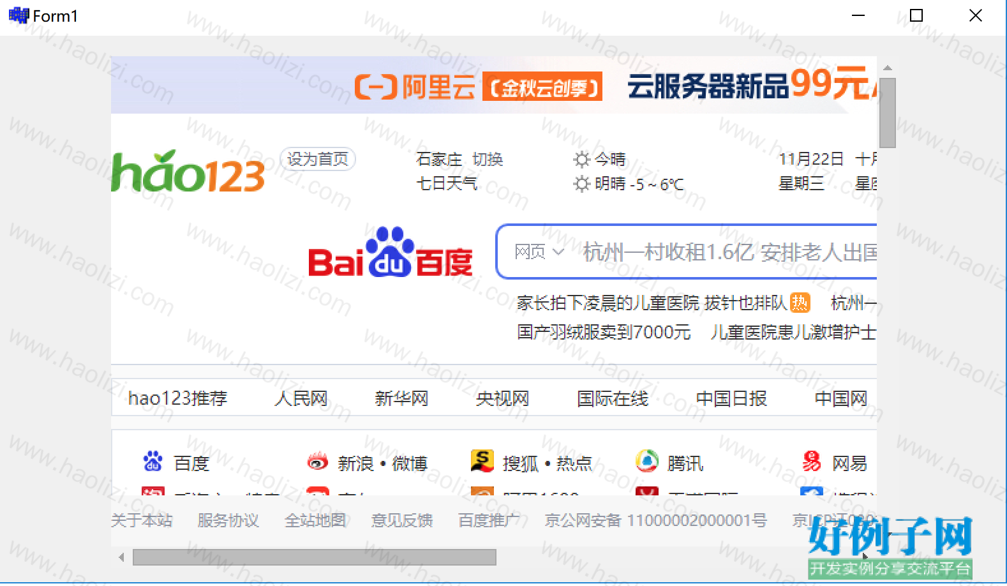The width and height of the screenshot is (1007, 586).
Task: Click the 关于本站 footer link
Action: pyautogui.click(x=142, y=520)
